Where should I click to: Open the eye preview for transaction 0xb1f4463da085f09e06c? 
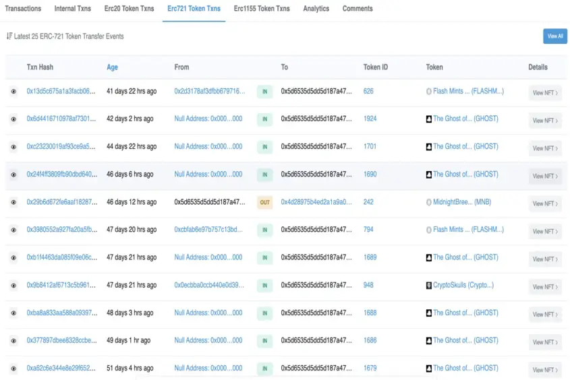tap(13, 257)
